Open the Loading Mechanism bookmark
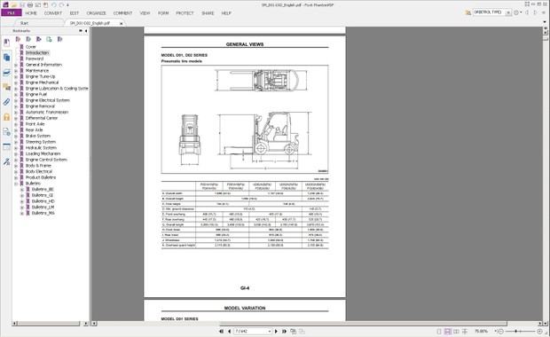 click(x=43, y=153)
